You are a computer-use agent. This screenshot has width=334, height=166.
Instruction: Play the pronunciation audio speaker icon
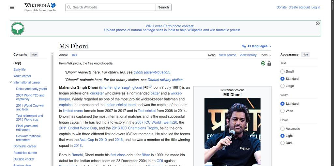click(x=146, y=87)
